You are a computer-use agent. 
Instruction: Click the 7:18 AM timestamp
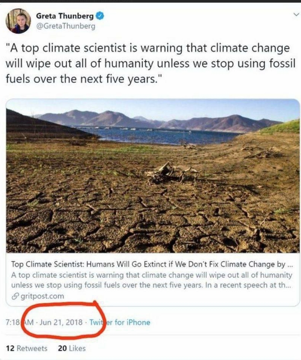[20, 322]
